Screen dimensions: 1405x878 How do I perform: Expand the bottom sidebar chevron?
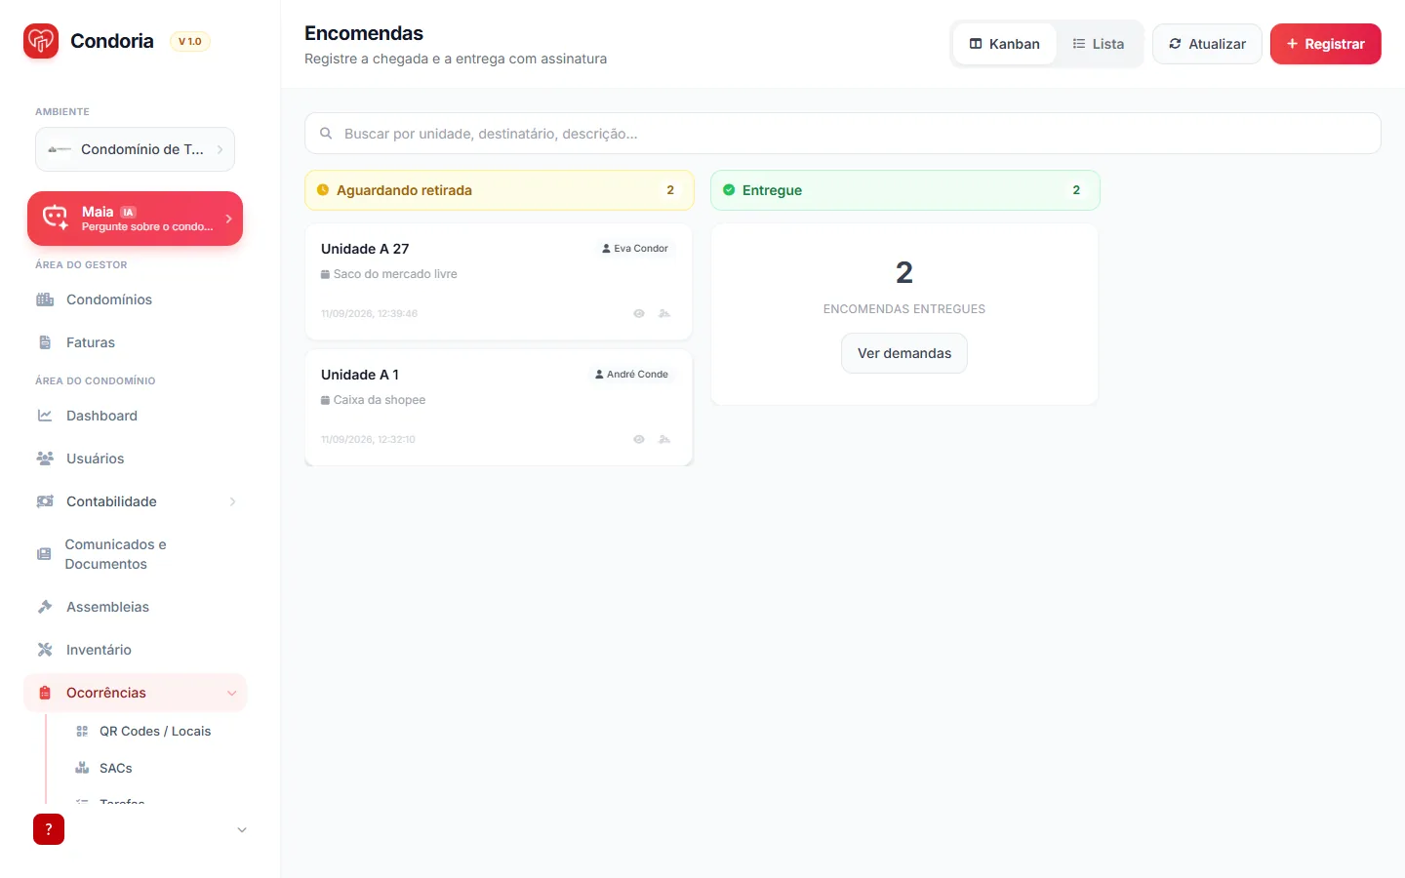(x=242, y=830)
